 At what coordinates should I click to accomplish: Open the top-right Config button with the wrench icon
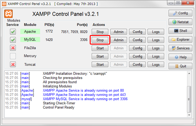click(x=180, y=13)
